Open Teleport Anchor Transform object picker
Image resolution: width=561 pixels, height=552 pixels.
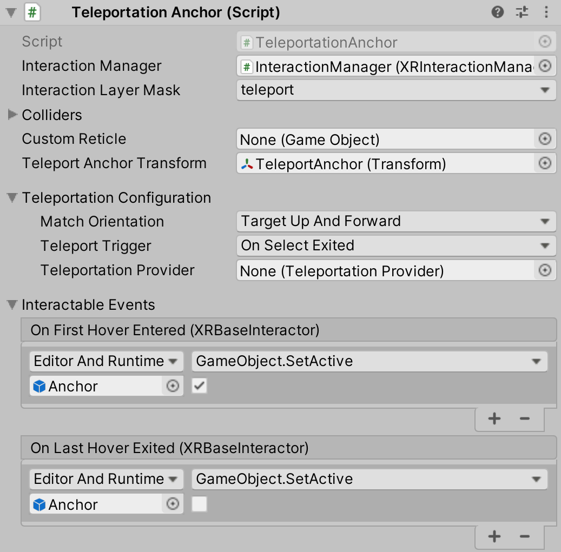tap(545, 163)
